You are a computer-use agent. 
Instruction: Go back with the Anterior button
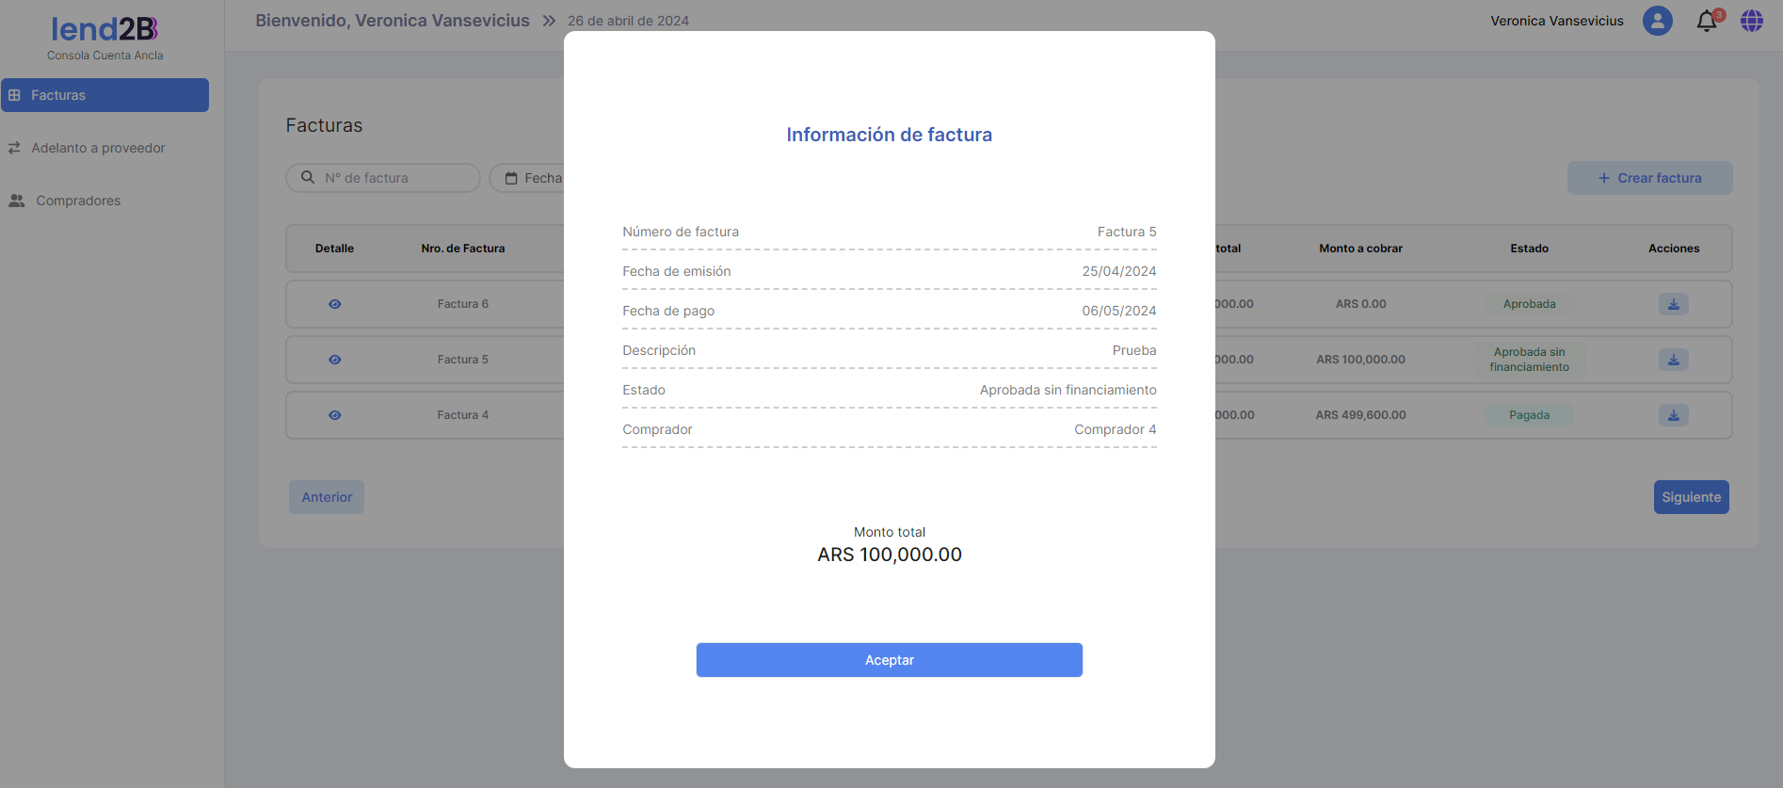point(327,497)
